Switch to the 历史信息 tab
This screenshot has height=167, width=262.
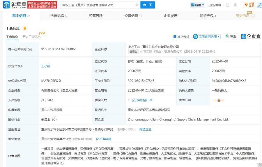point(242,16)
